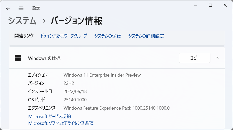Go back with the arrow icon
This screenshot has height=130, width=233.
[x=8, y=8]
